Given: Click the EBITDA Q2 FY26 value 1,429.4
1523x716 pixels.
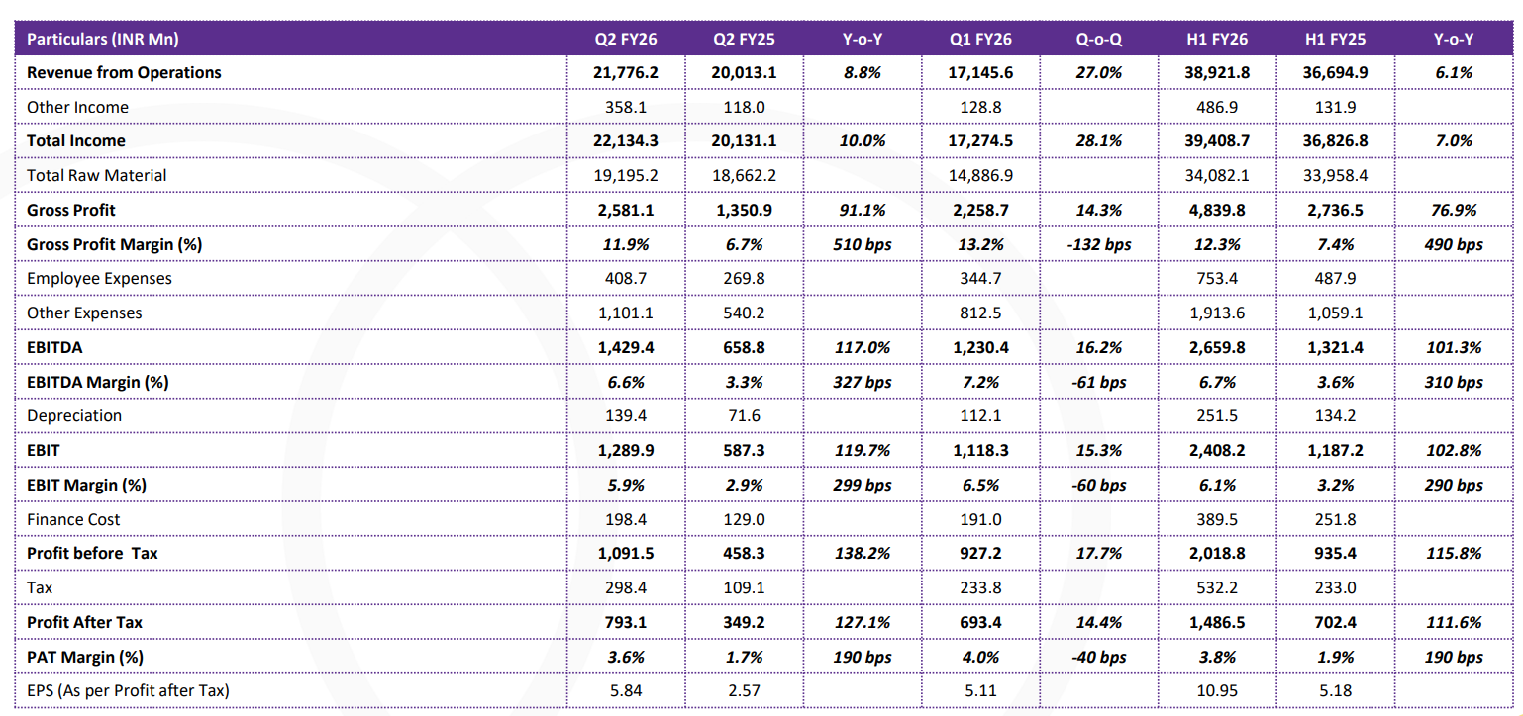Looking at the screenshot, I should point(625,347).
